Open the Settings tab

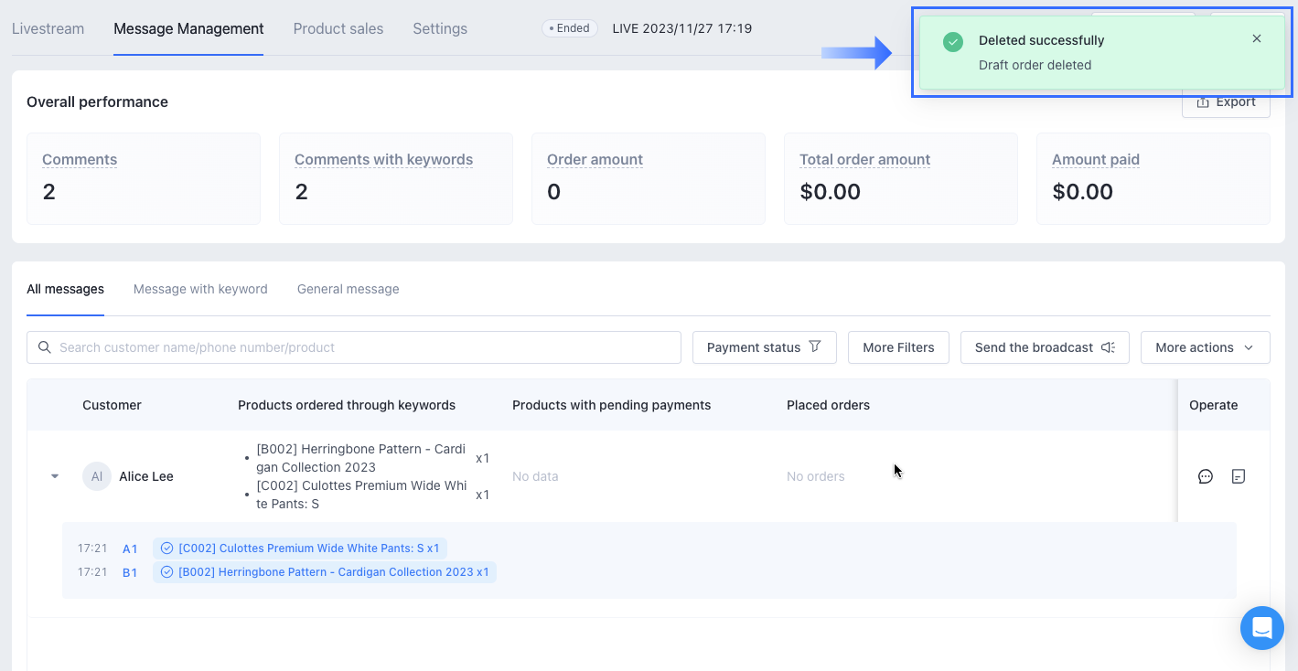(439, 28)
